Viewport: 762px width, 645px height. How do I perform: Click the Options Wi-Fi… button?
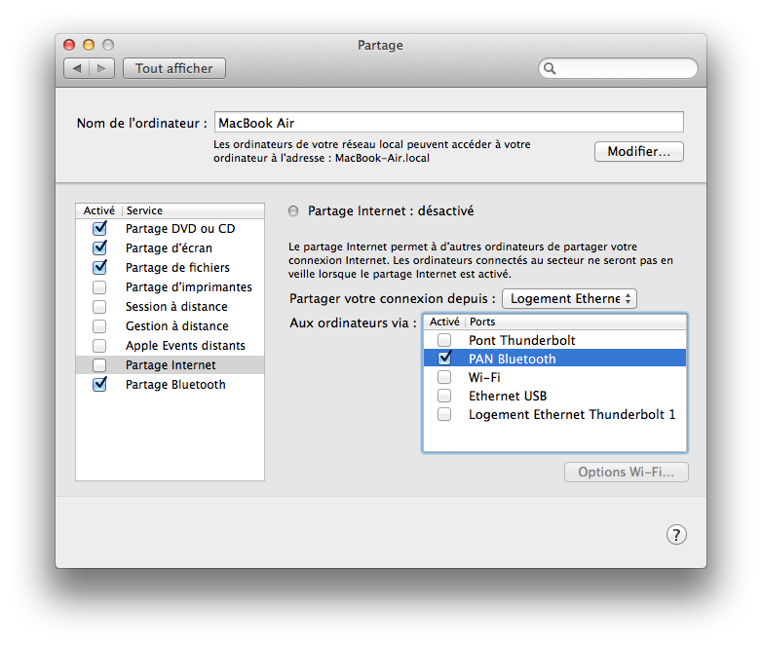coord(626,472)
